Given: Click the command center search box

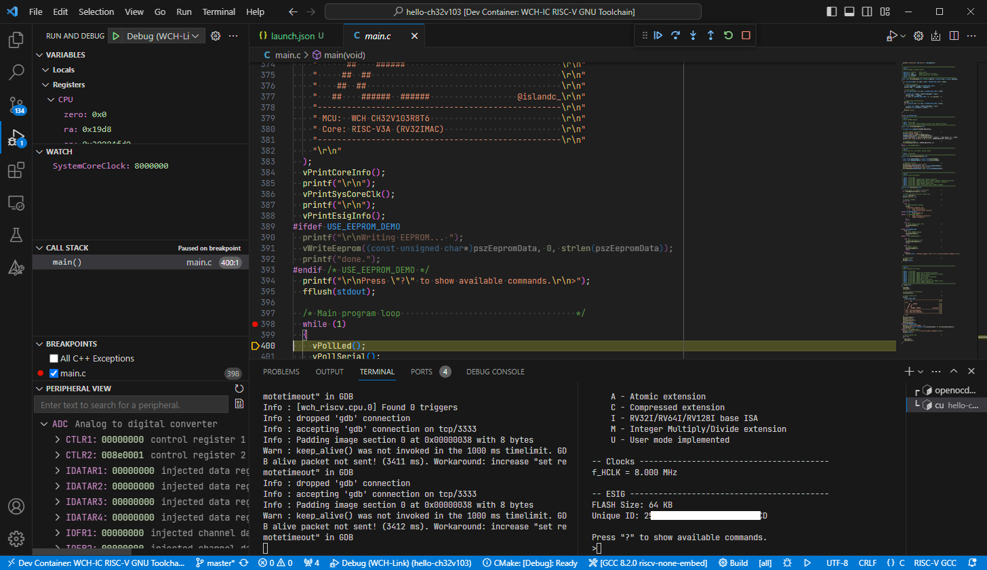Looking at the screenshot, I should (x=513, y=12).
